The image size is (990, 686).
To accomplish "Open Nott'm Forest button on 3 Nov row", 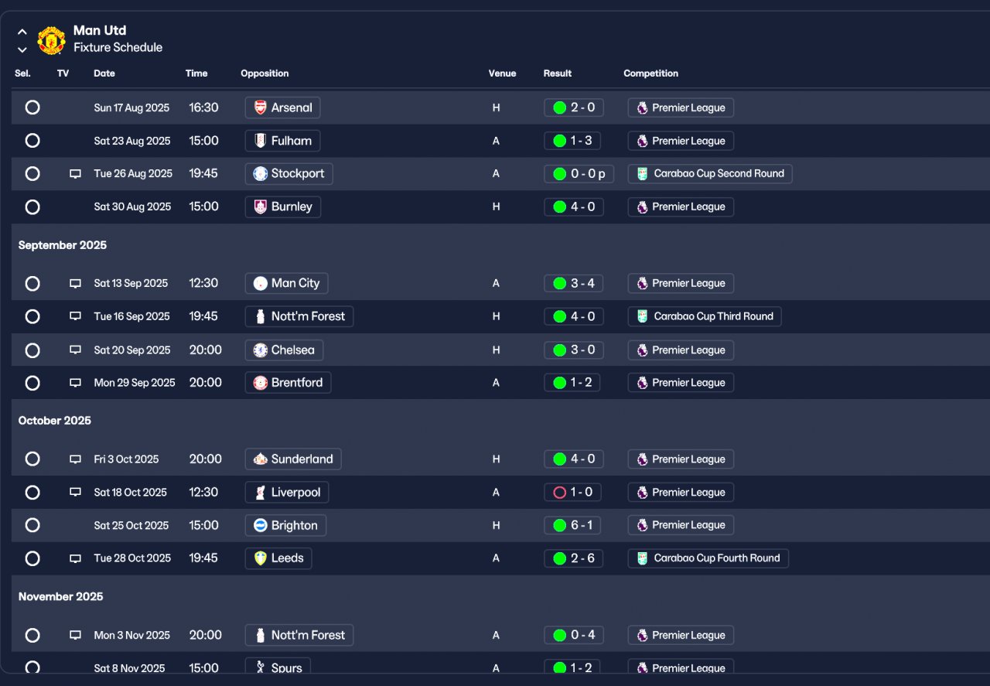I will click(299, 636).
